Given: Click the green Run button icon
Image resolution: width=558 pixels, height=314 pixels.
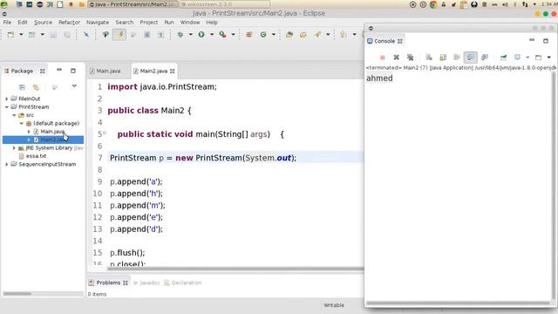Looking at the screenshot, I should (x=201, y=35).
